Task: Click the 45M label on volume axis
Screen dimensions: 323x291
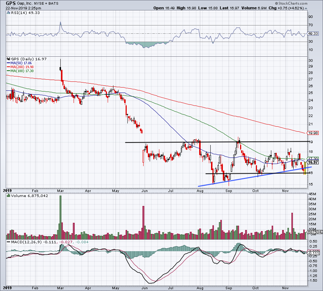Action: pos(312,194)
